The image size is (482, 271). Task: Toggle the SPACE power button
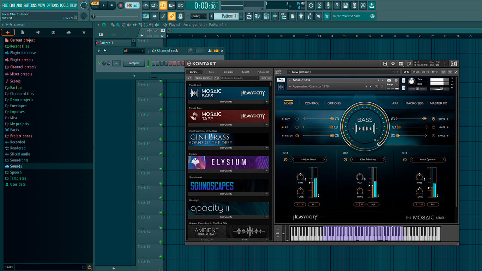point(433,135)
